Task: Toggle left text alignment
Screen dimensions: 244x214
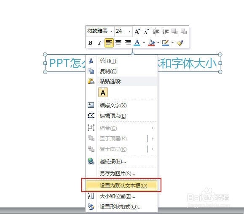Action: point(109,43)
